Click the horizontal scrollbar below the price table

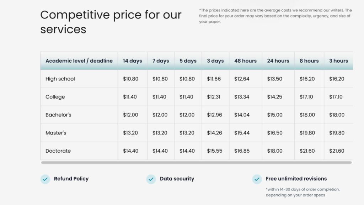[196, 162]
